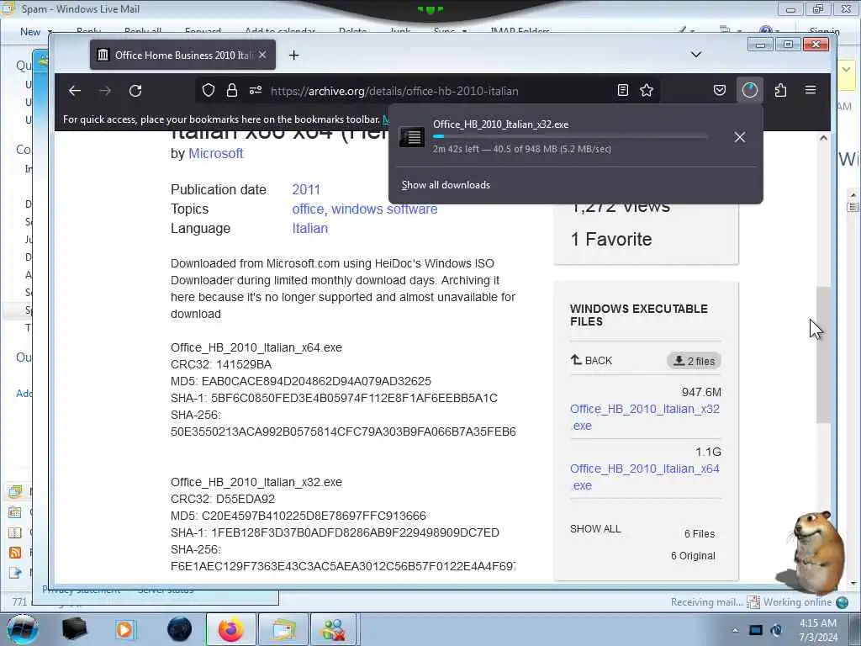861x646 pixels.
Task: Open the tracking protection shield icon
Action: pos(209,91)
